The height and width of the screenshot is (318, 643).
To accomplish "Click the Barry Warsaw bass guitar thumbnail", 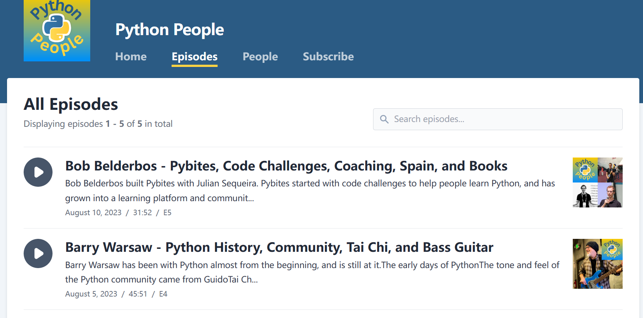I will point(598,264).
